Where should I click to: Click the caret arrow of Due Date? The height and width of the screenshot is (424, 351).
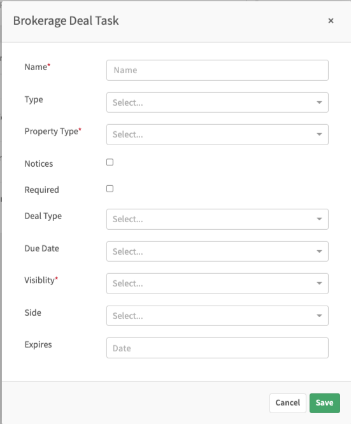click(319, 251)
